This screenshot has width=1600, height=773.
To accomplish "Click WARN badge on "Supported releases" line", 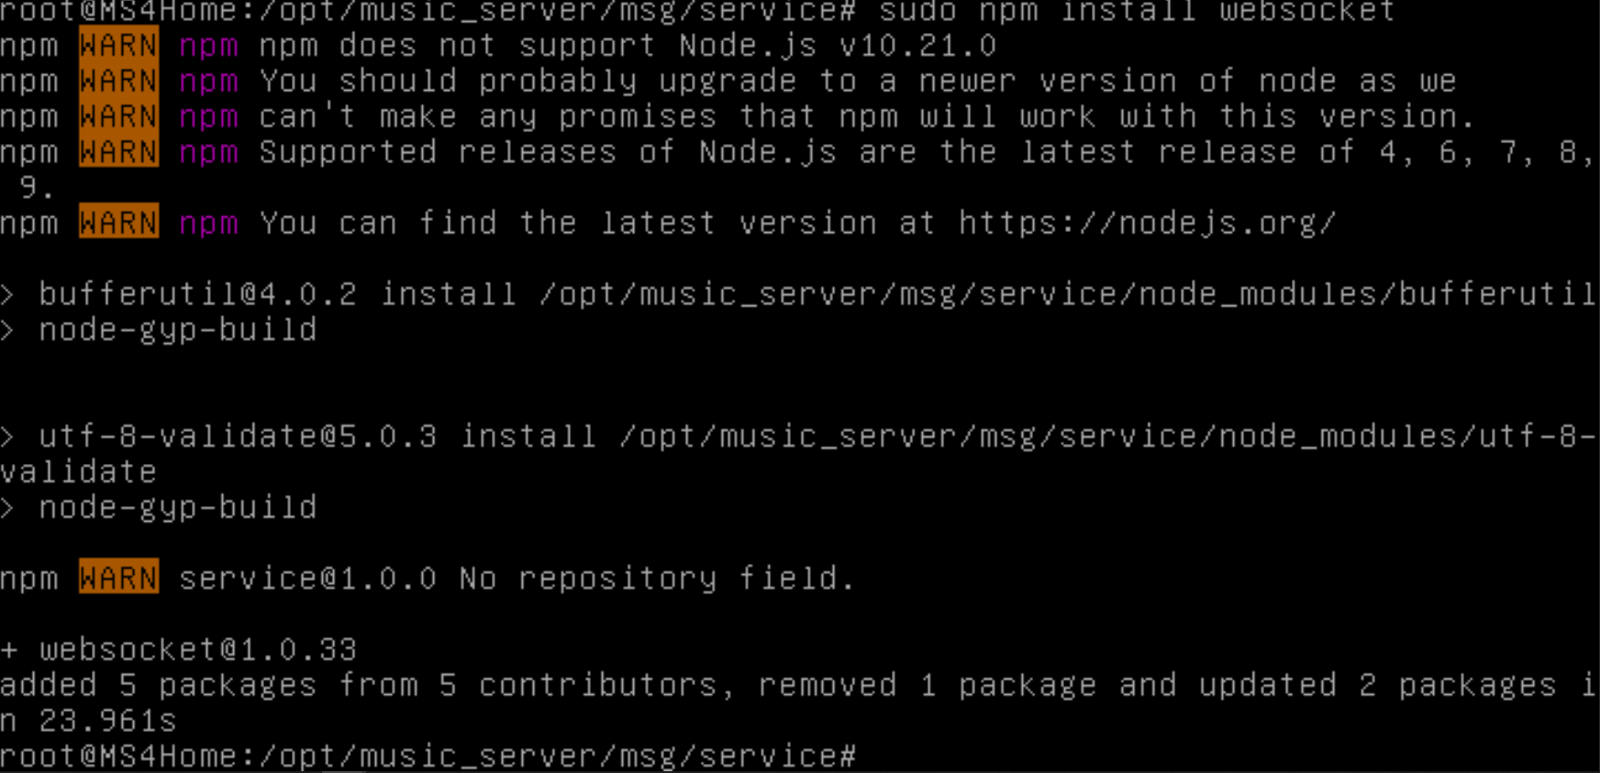I will pos(118,151).
